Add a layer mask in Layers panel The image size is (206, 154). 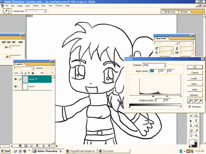pyautogui.click(x=26, y=146)
